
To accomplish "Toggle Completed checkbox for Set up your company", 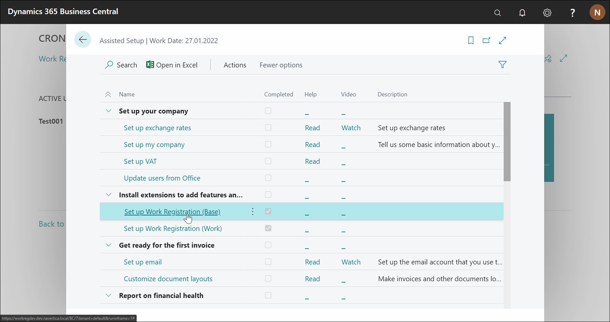I will (268, 111).
